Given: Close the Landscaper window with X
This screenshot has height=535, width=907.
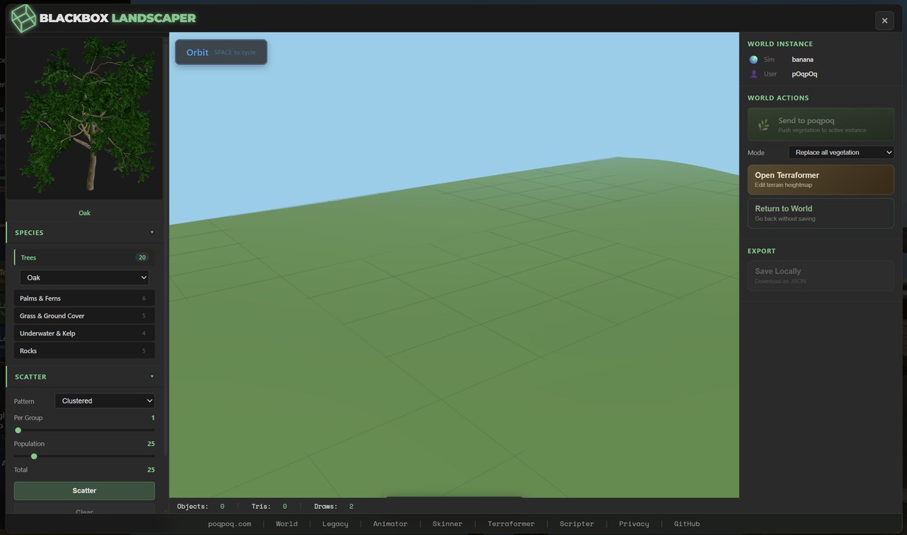Looking at the screenshot, I should [x=884, y=21].
